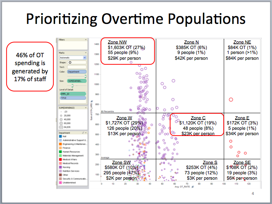
Task: Click the Sum of OTH_HRS axis label
Action: pyautogui.click(x=91, y=111)
